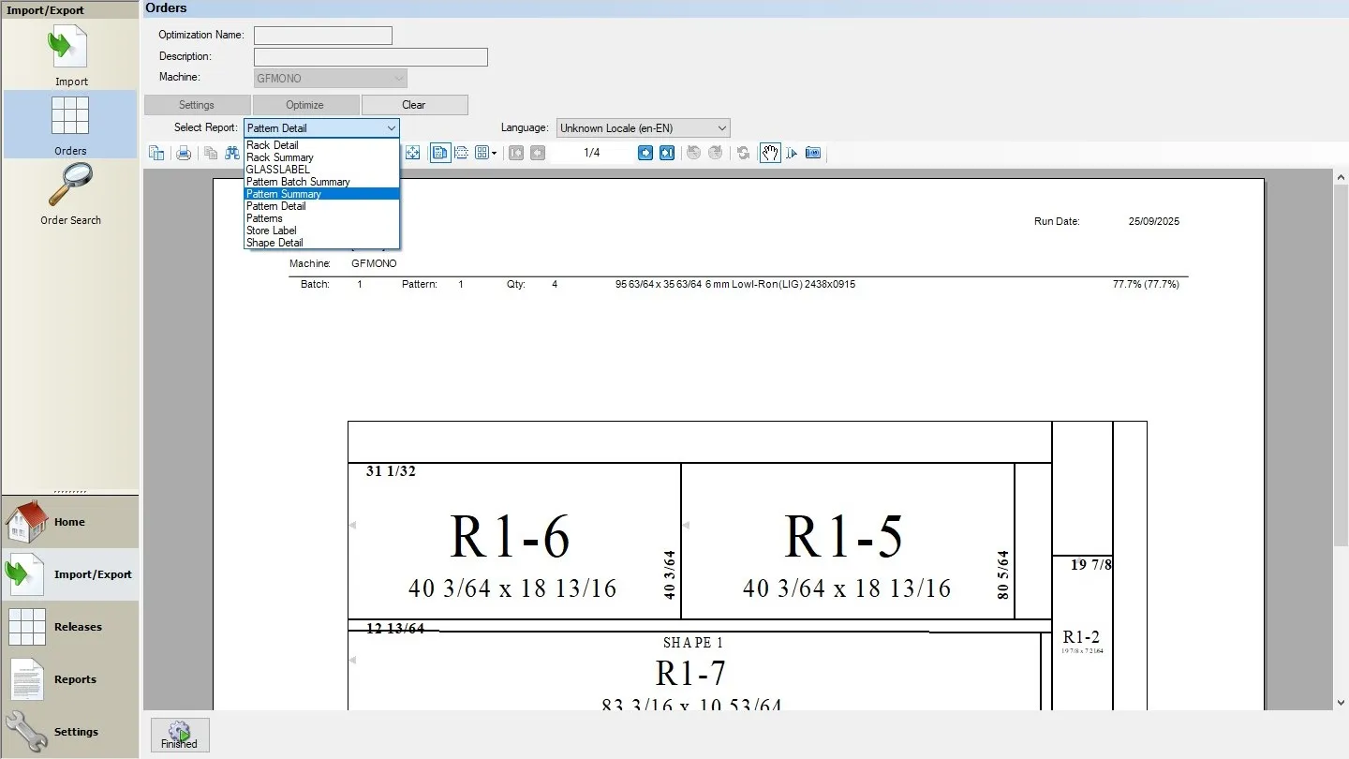Click navigate back history icon
1349x759 pixels.
coord(694,153)
